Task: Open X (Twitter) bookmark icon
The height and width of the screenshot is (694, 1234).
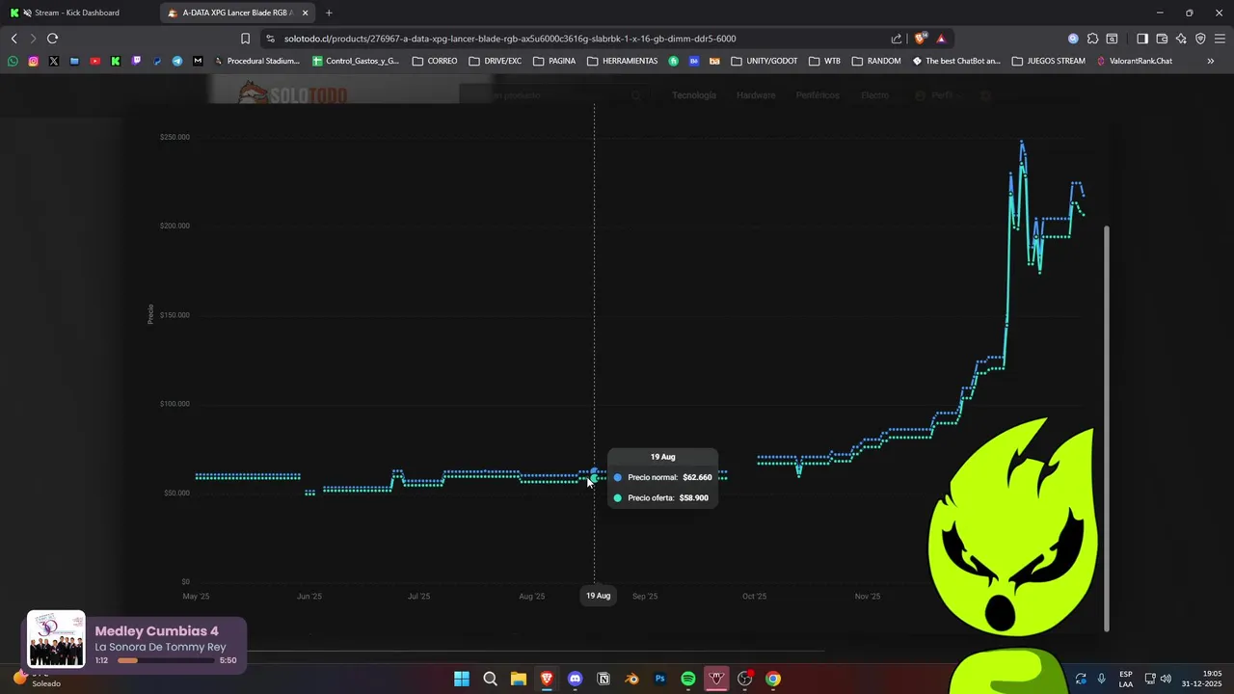Action: pyautogui.click(x=54, y=61)
